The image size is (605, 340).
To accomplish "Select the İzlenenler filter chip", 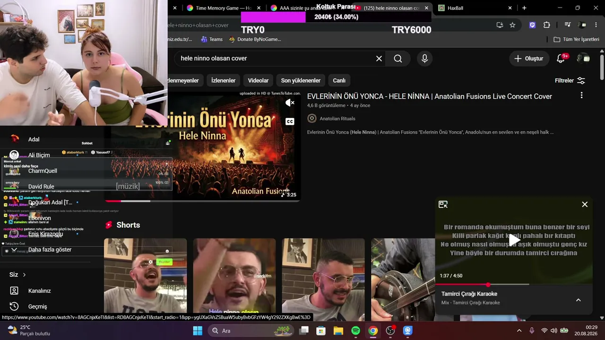I will (223, 80).
